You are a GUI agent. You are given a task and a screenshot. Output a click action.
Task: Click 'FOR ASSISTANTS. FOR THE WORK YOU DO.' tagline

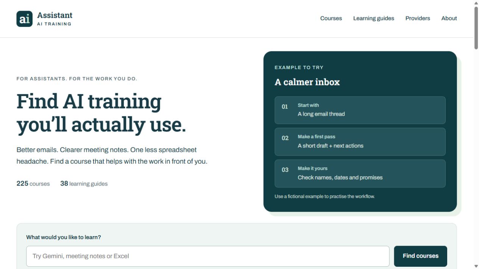77,79
